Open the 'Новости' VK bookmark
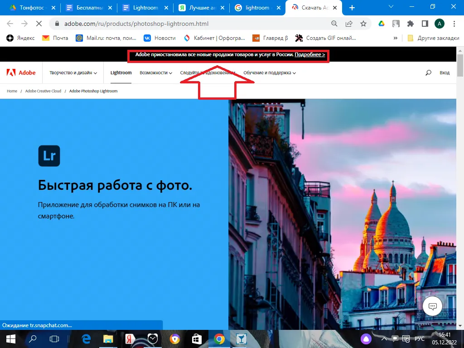The image size is (464, 348). tap(160, 38)
